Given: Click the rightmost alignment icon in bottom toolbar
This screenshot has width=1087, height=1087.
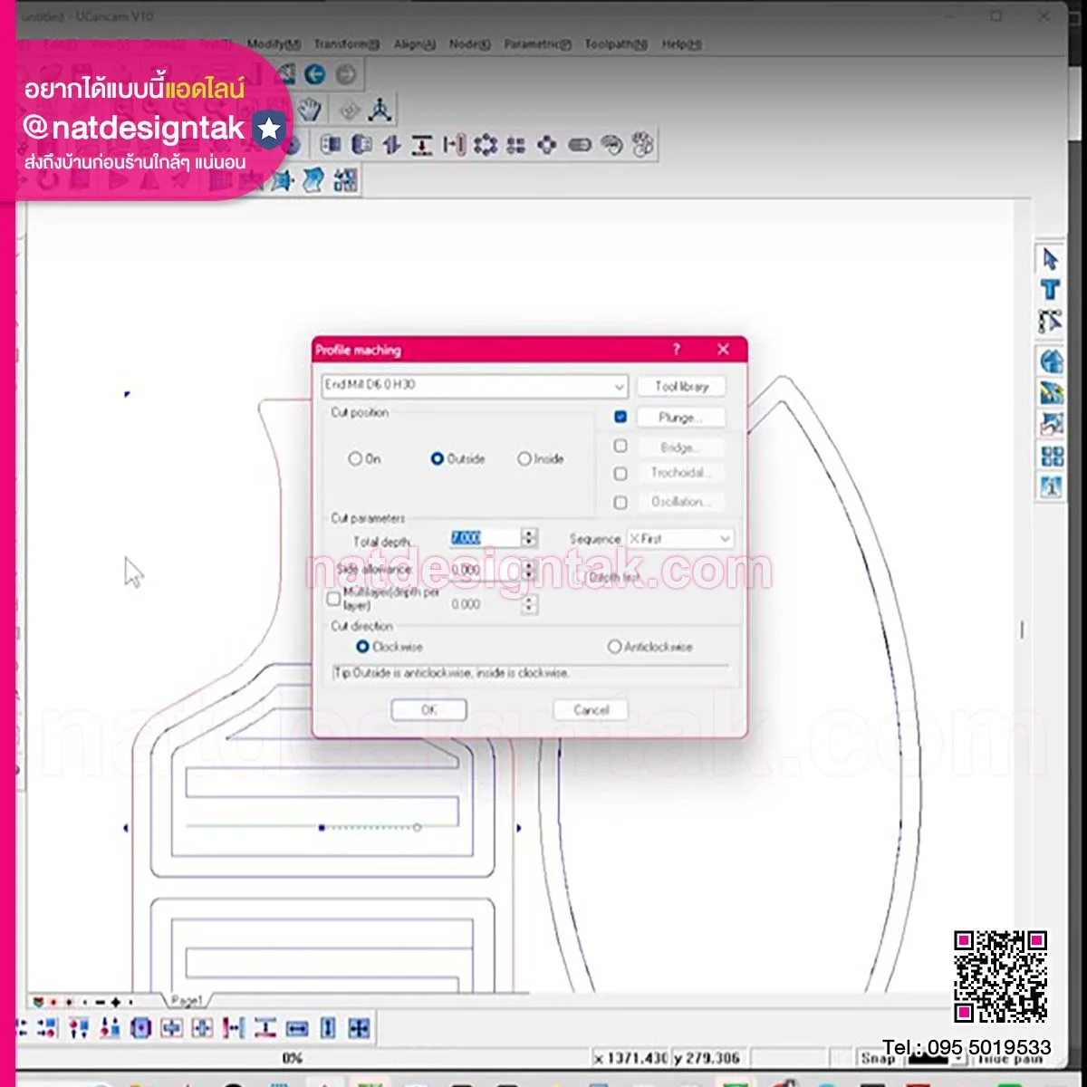Looking at the screenshot, I should [360, 1028].
